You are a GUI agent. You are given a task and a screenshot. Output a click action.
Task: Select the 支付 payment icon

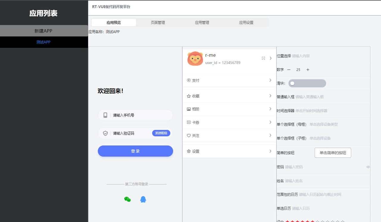point(188,80)
